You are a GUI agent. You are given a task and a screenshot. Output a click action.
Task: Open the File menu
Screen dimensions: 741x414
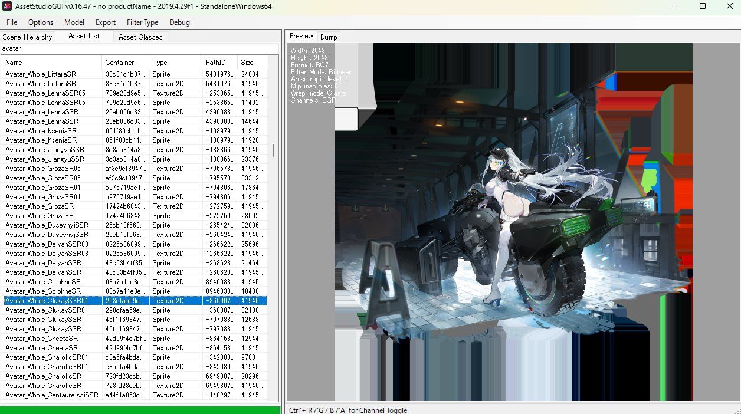[x=12, y=22]
